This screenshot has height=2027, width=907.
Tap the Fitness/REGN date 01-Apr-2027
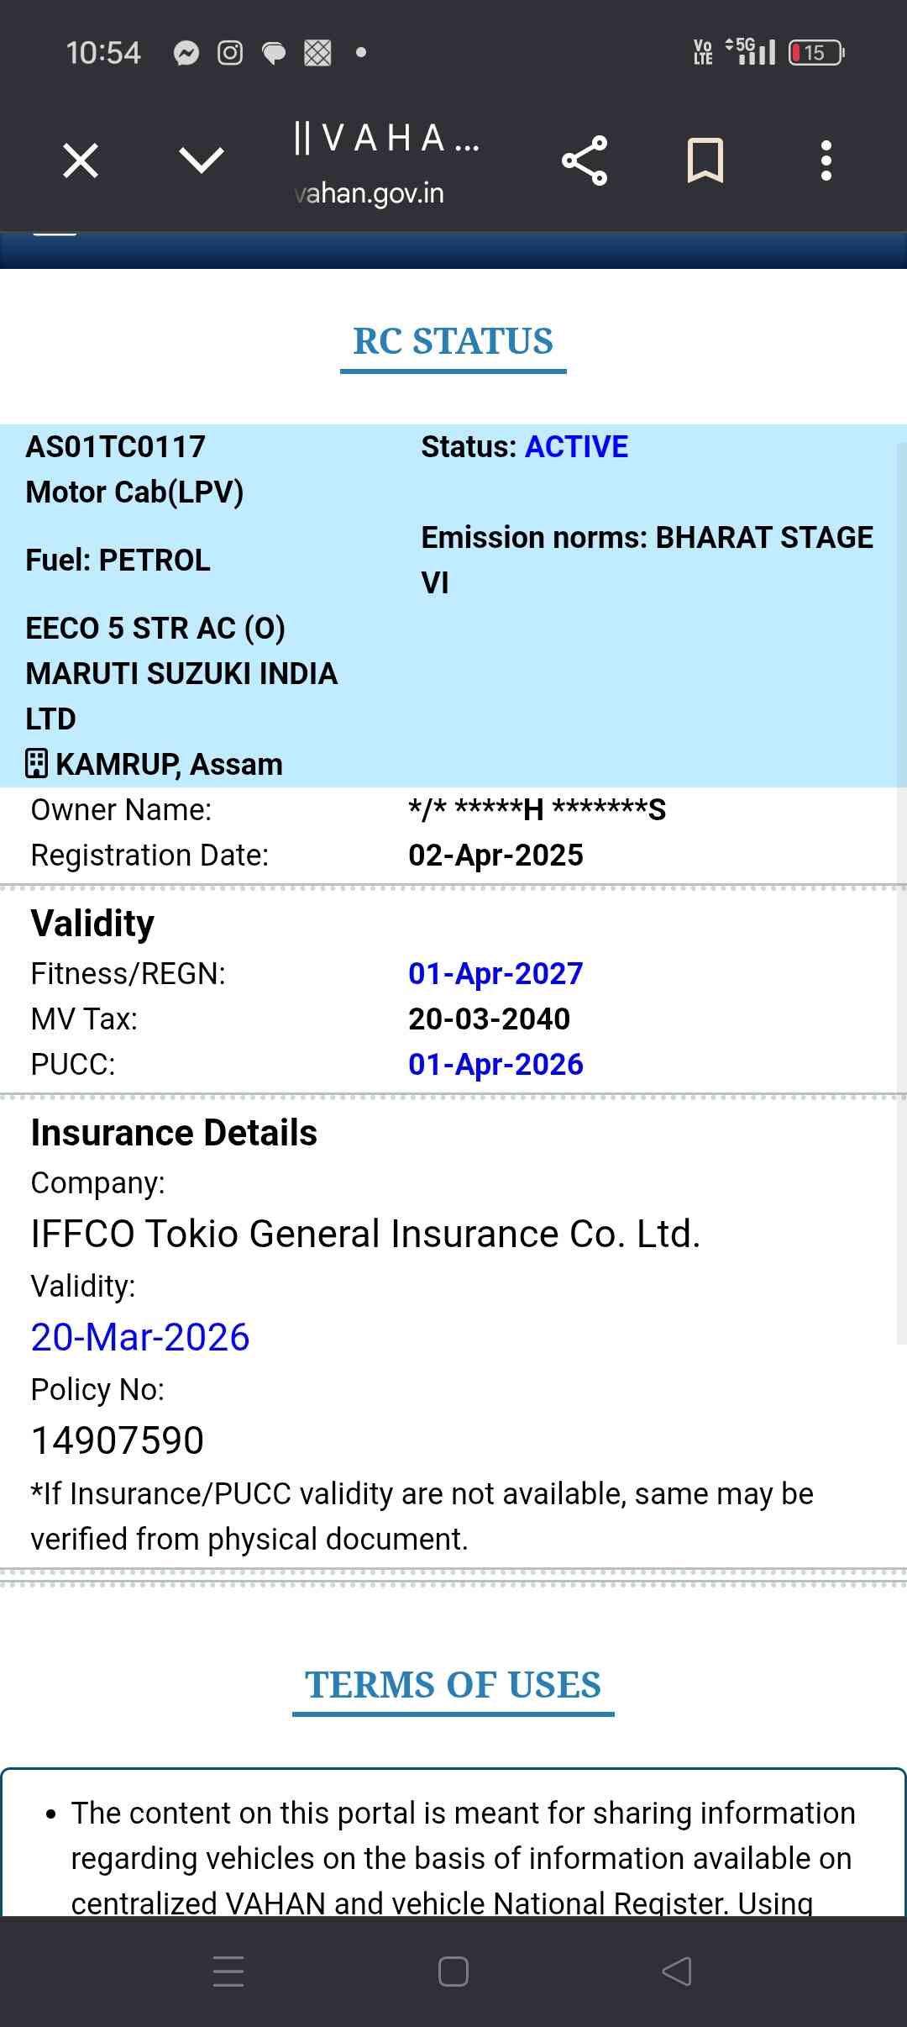point(495,973)
